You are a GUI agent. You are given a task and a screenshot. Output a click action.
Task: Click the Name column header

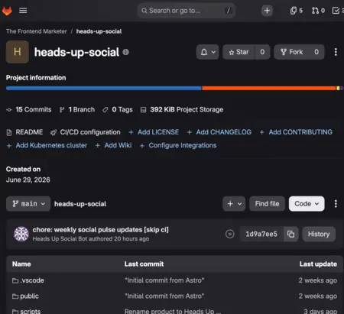point(21,264)
